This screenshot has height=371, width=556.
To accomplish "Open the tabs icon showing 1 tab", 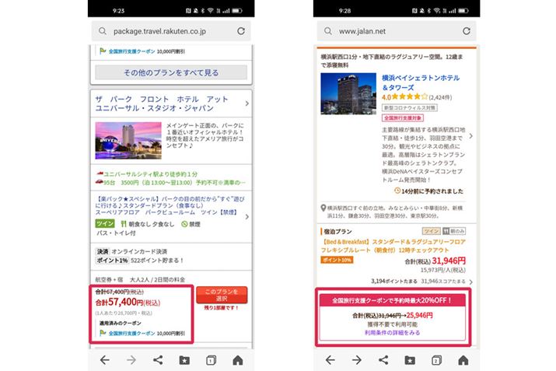I will click(211, 360).
